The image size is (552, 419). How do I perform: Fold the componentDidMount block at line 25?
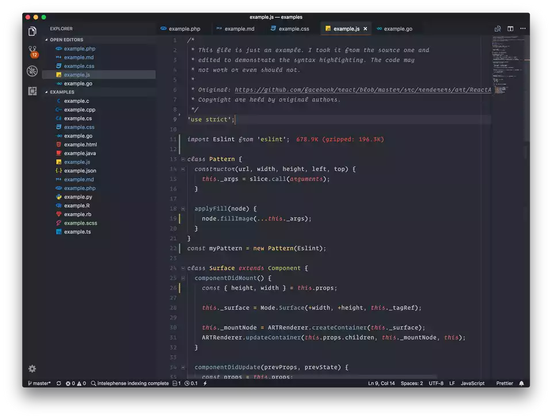click(183, 278)
